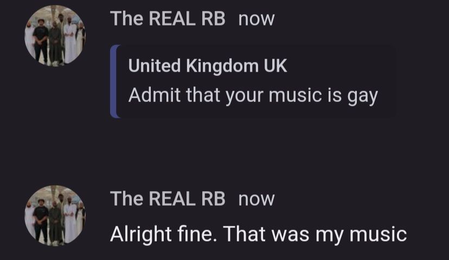Open the avatar beside the 'Alright fine' message
449x260 pixels.
pyautogui.click(x=55, y=215)
